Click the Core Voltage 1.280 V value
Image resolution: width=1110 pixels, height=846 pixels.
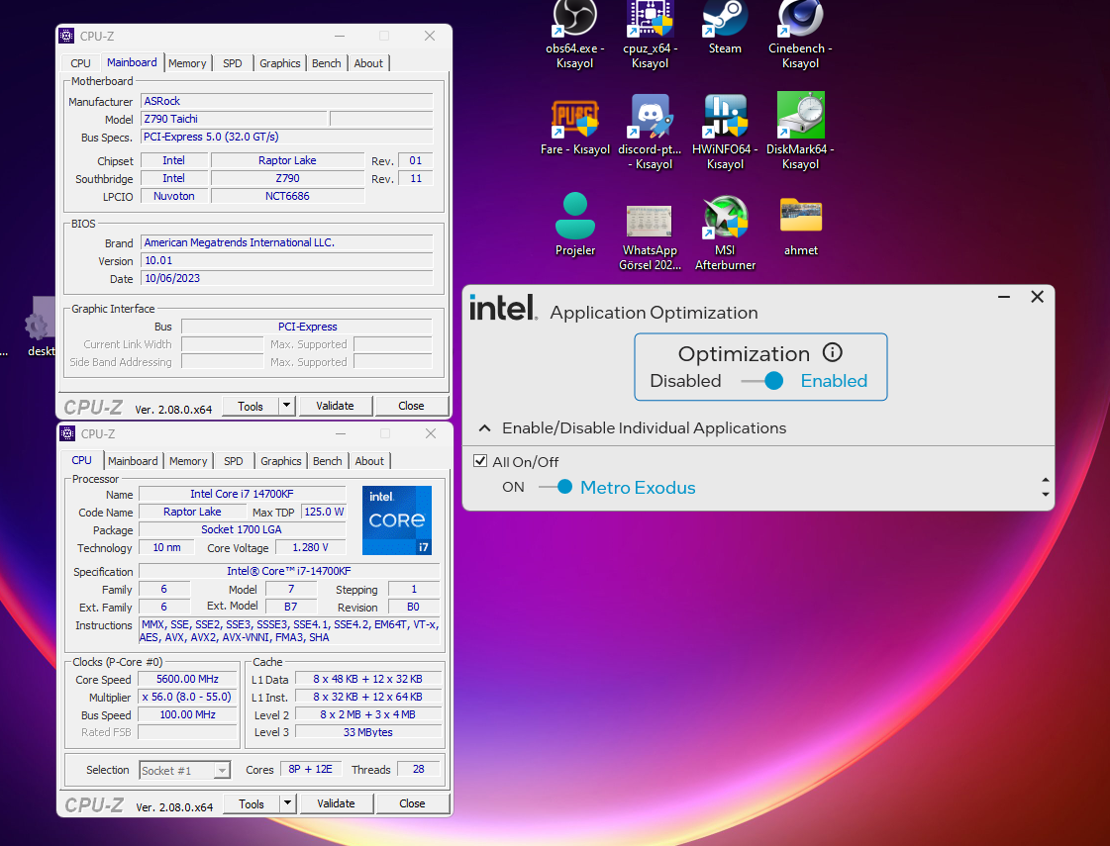pyautogui.click(x=310, y=547)
